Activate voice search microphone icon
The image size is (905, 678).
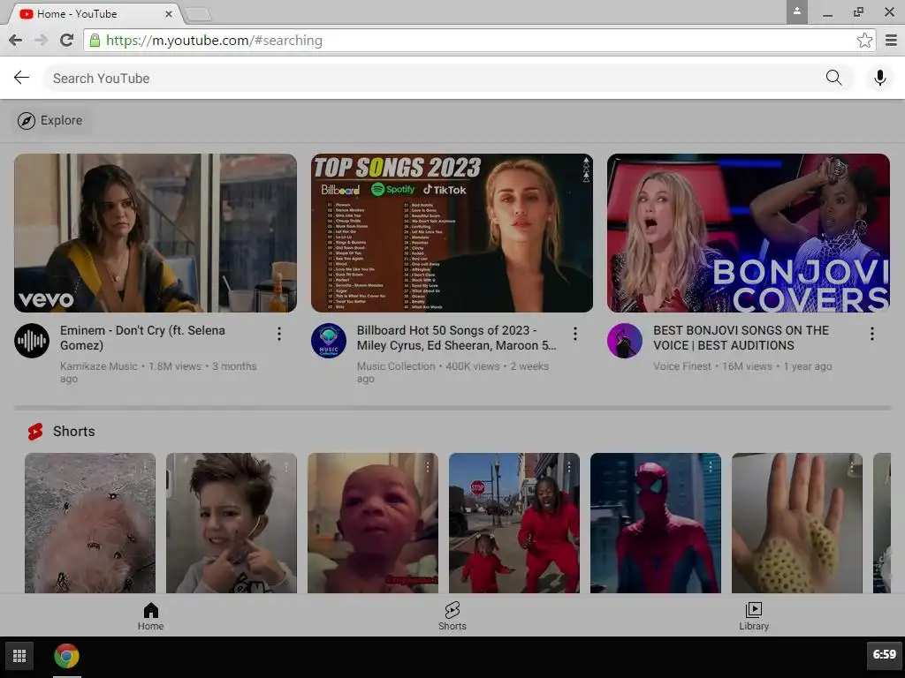[879, 78]
